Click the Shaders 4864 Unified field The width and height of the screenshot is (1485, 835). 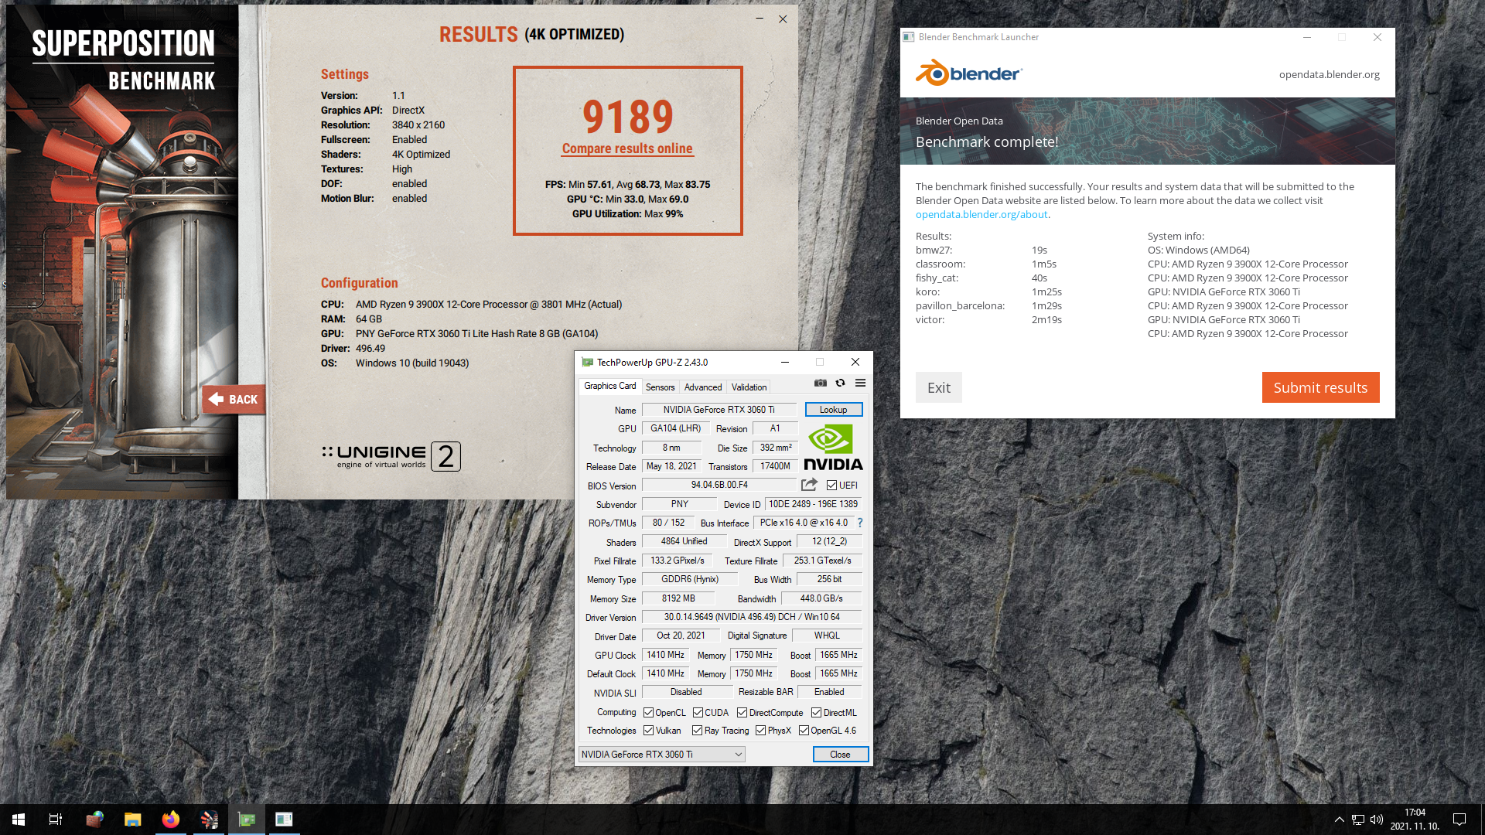pos(684,541)
